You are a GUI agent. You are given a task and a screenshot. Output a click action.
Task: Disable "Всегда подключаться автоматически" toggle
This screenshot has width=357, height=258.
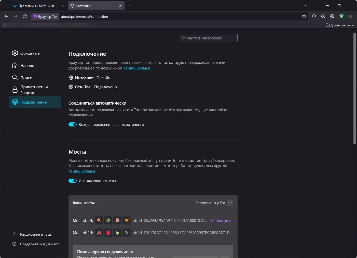click(x=73, y=125)
